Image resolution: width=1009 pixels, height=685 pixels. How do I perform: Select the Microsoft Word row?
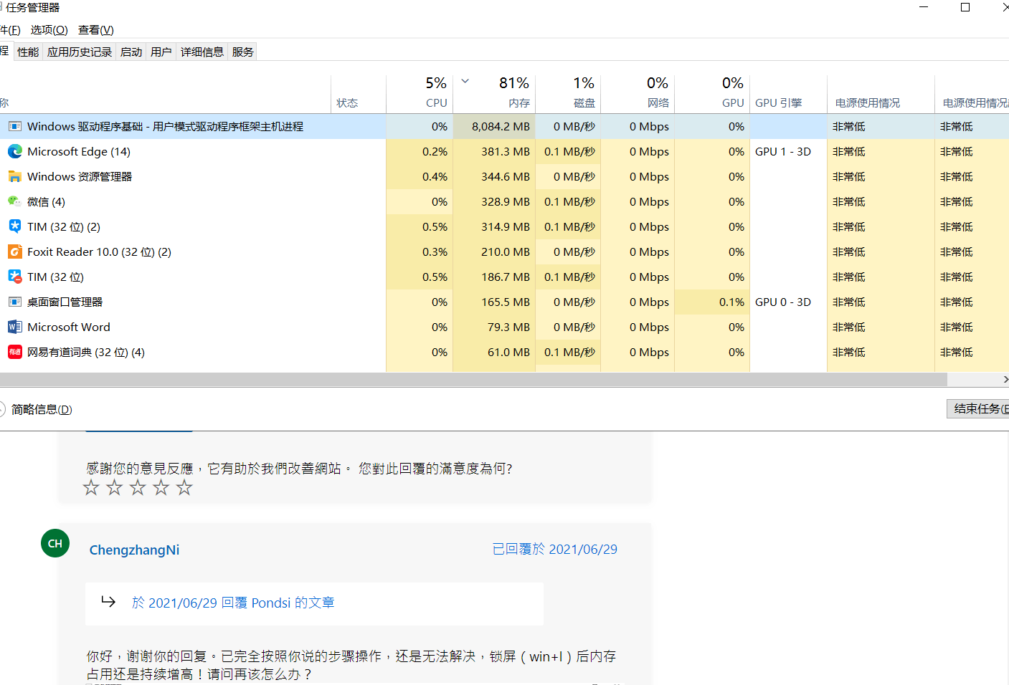coord(504,327)
